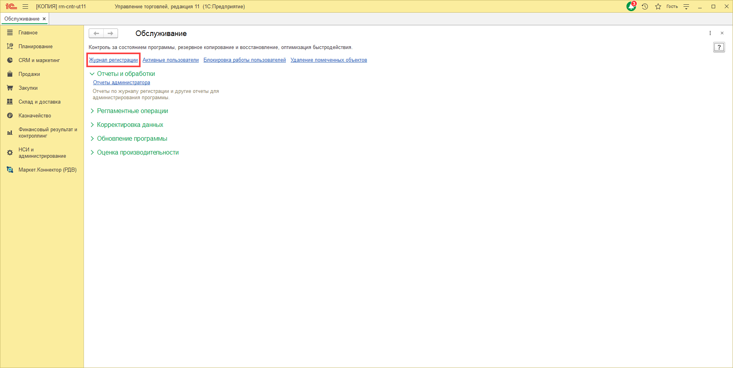Click the Финансовый результат chart icon
This screenshot has height=368, width=733.
point(10,133)
